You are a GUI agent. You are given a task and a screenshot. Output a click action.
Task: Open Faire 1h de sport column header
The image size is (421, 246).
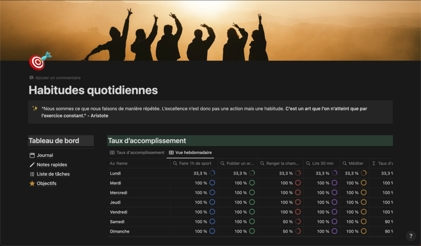[194, 163]
